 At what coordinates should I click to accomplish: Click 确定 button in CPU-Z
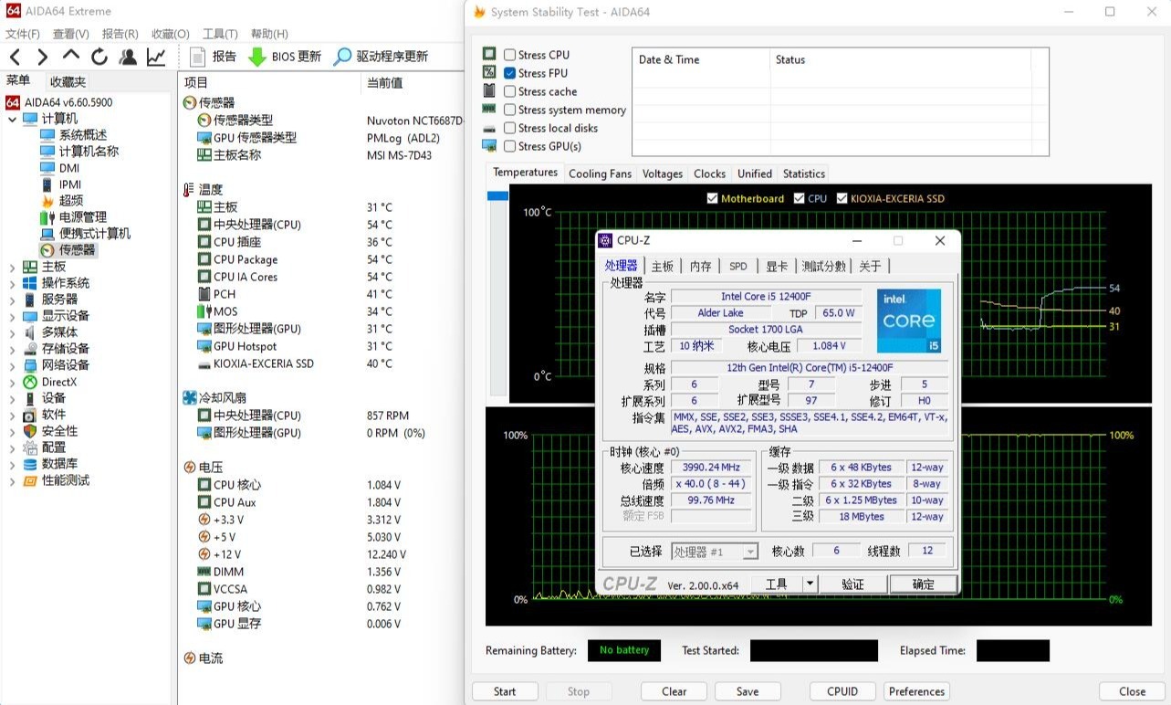924,584
